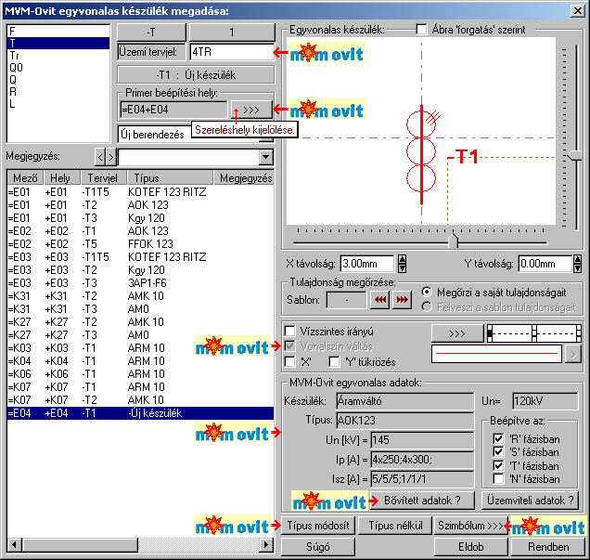Click the >>> button next to Primer beépítési hely
The image size is (590, 560).
[251, 110]
